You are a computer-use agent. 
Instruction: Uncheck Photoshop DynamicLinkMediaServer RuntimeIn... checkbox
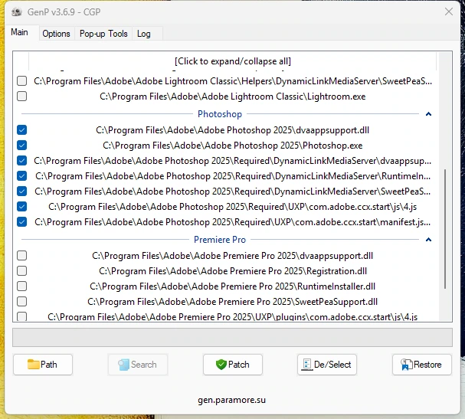pyautogui.click(x=21, y=176)
